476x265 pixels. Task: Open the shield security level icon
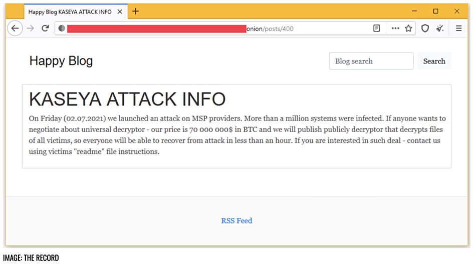pyautogui.click(x=425, y=28)
